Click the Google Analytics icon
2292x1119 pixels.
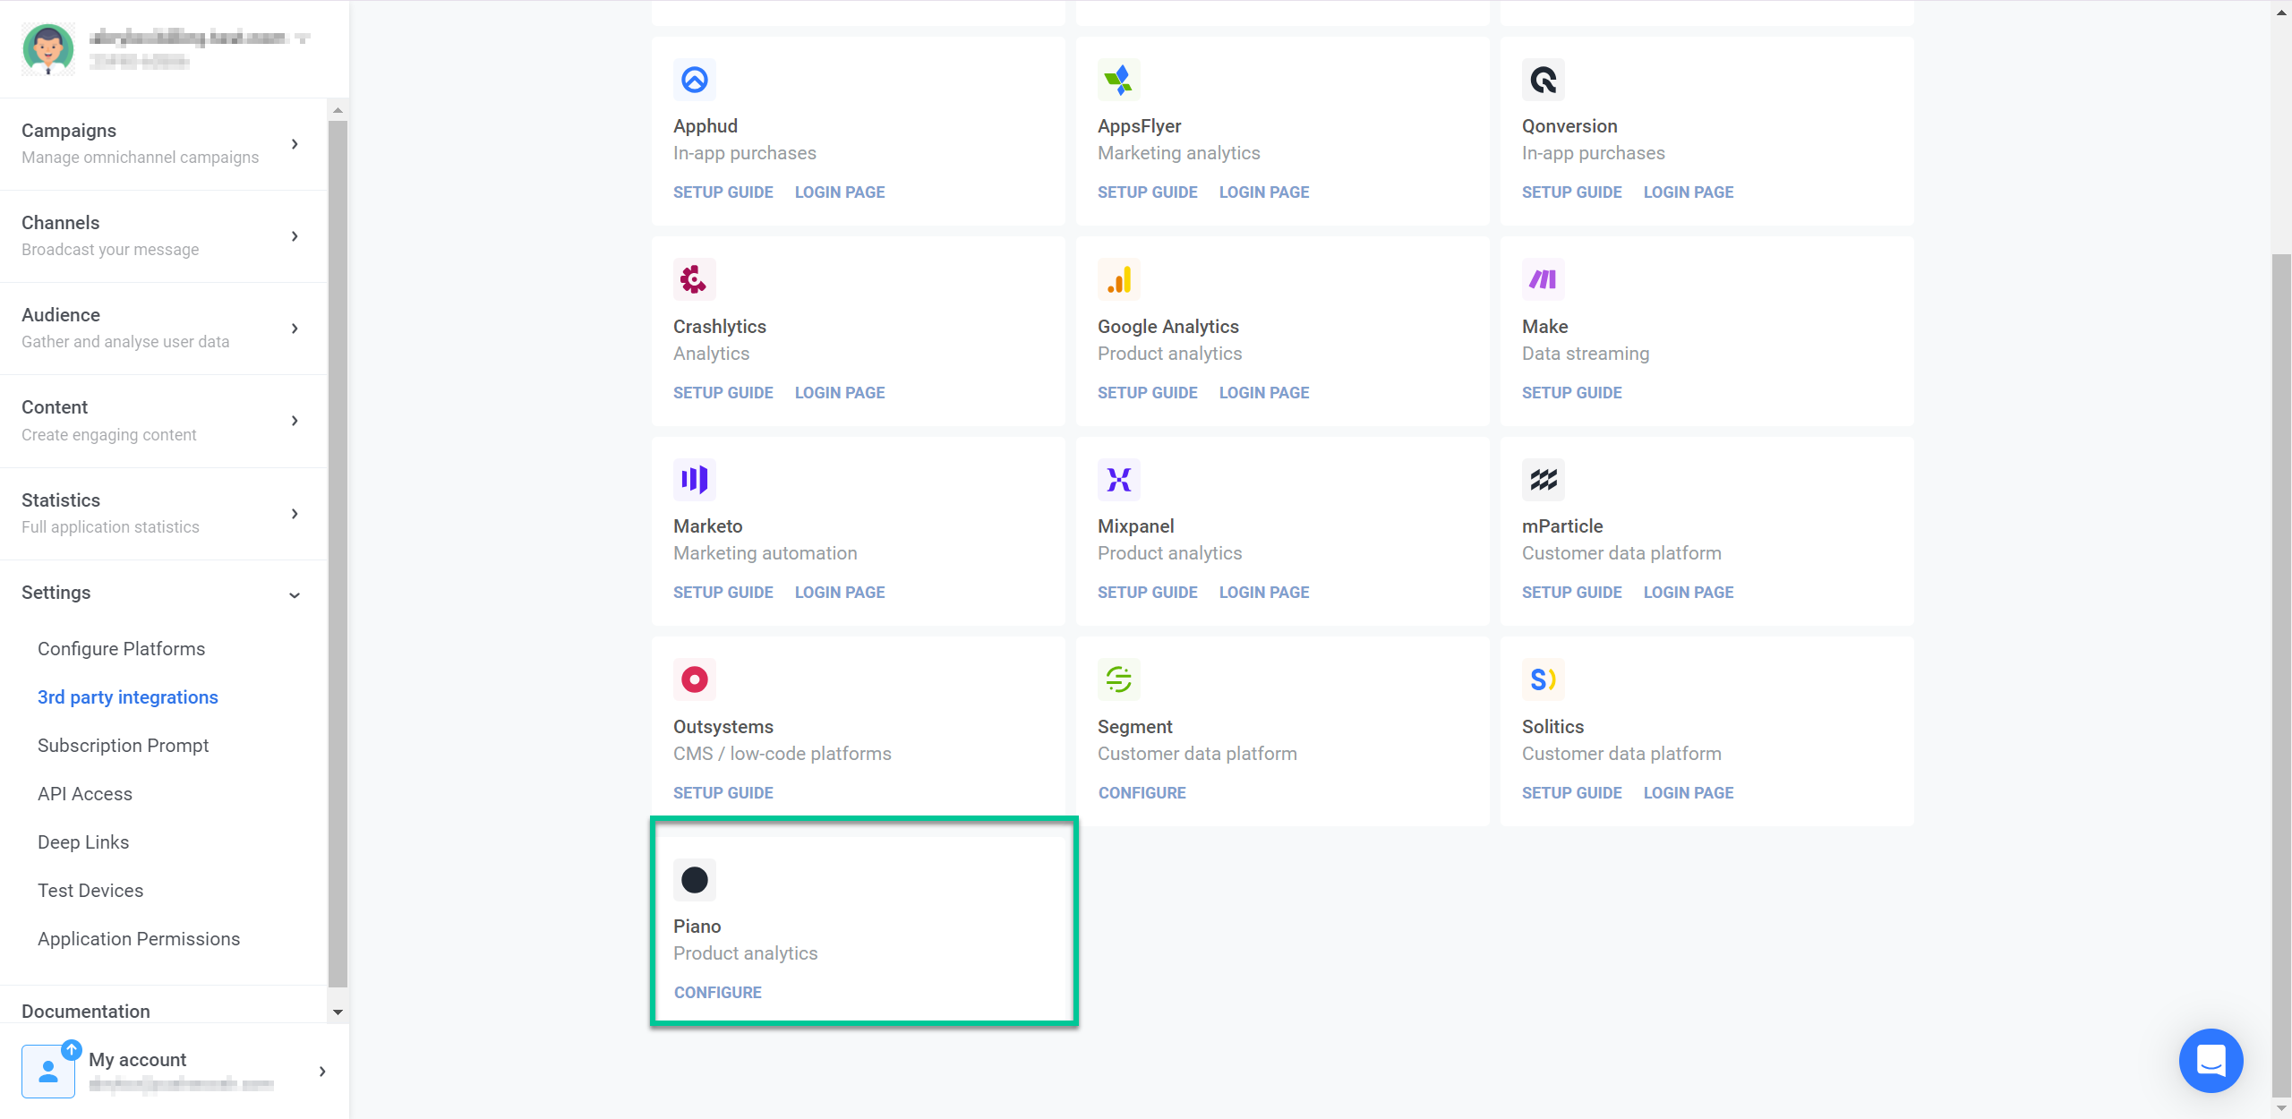tap(1119, 279)
